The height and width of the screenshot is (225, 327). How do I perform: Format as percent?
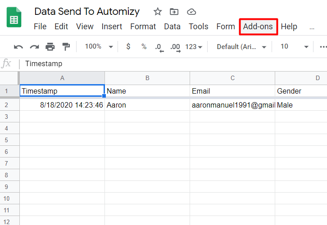point(144,46)
